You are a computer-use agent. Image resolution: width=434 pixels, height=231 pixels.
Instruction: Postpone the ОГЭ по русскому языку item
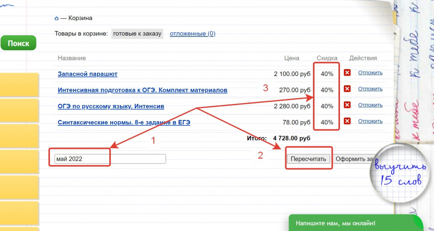point(370,105)
